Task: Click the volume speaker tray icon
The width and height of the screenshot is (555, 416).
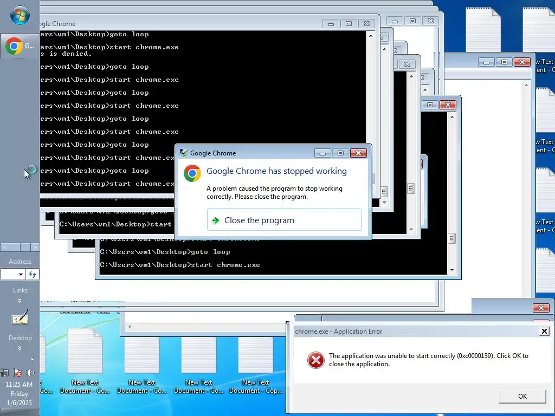Action: click(x=30, y=373)
